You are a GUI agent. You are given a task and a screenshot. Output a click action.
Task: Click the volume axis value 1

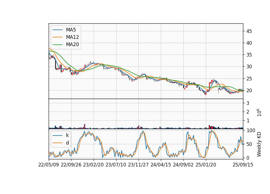[248, 121]
